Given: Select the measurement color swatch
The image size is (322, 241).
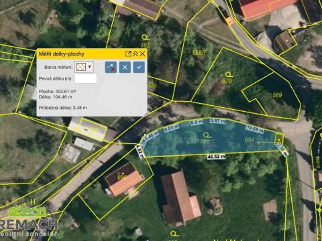Looking at the screenshot, I should 80,67.
